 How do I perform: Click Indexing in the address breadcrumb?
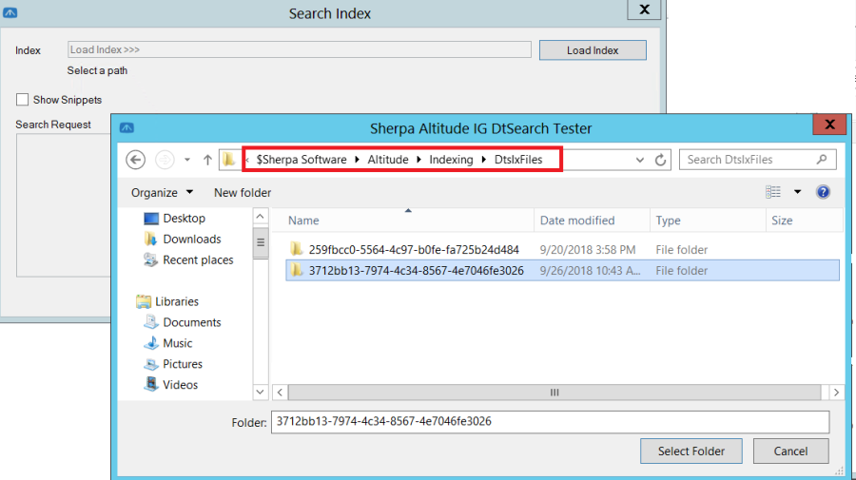pyautogui.click(x=451, y=160)
